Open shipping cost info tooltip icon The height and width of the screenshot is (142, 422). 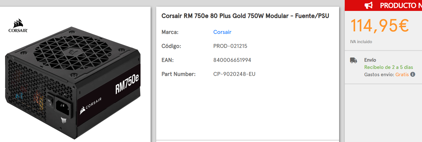tap(412, 75)
